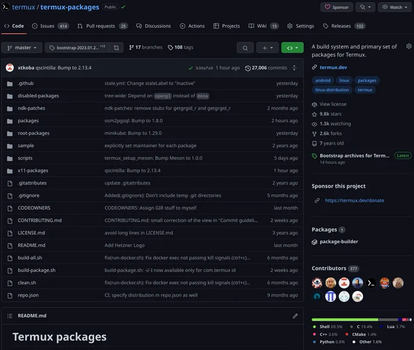Screen dimensions: 414x350
Task: Click the linux-distribution topic tag
Action: [x=332, y=90]
